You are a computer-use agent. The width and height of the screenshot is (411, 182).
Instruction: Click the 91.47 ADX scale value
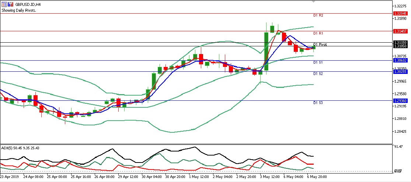tap(399, 147)
